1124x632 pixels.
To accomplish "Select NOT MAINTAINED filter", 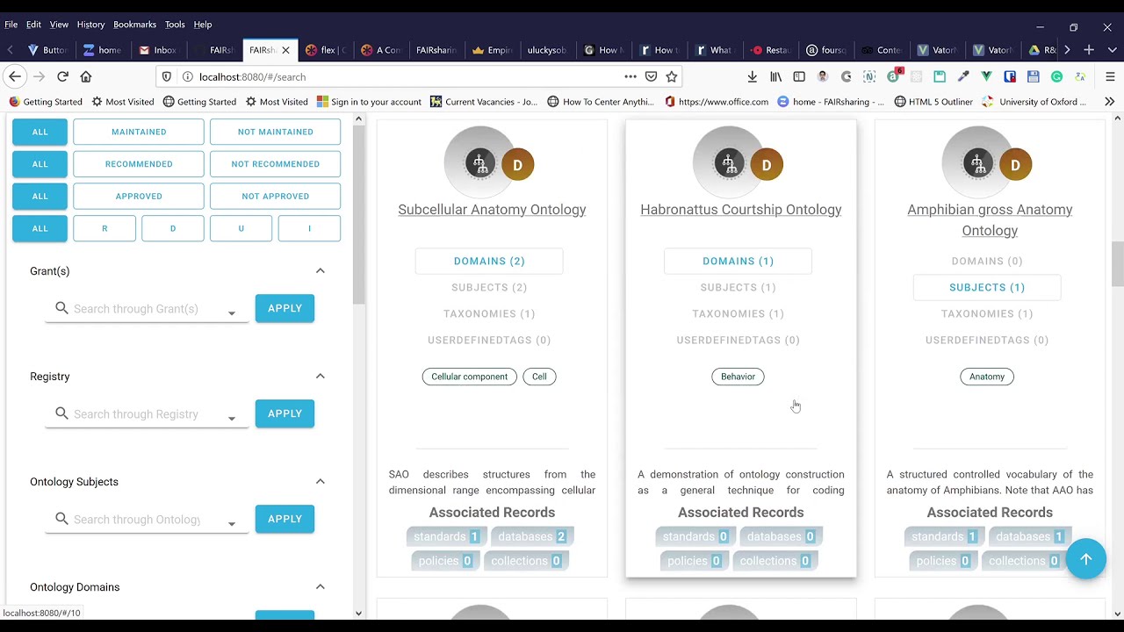I will tap(276, 132).
